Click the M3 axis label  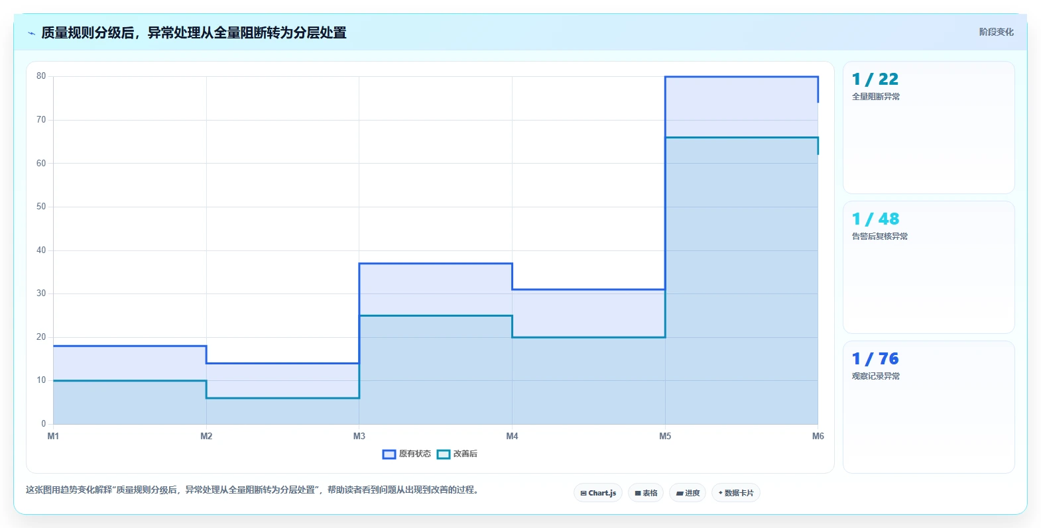tap(359, 436)
